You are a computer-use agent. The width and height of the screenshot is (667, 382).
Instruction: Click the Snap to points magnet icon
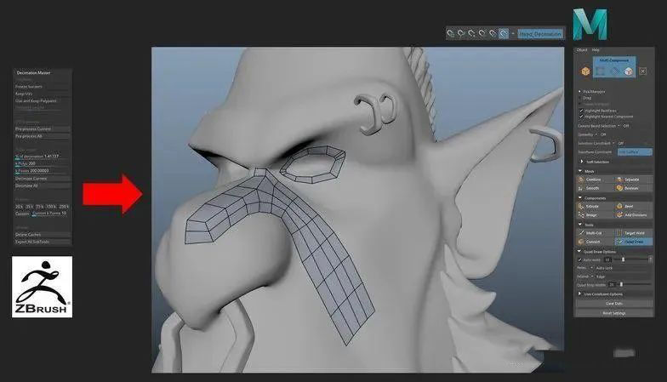[471, 33]
